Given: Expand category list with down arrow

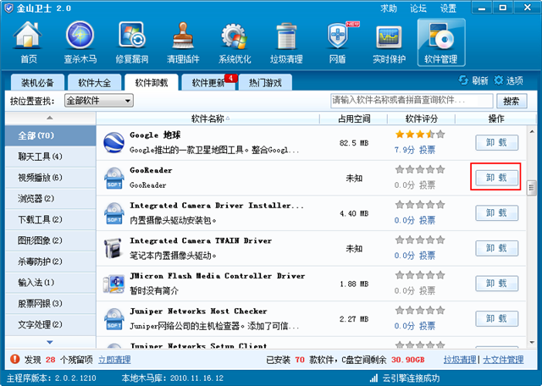Looking at the screenshot, I should (x=50, y=342).
